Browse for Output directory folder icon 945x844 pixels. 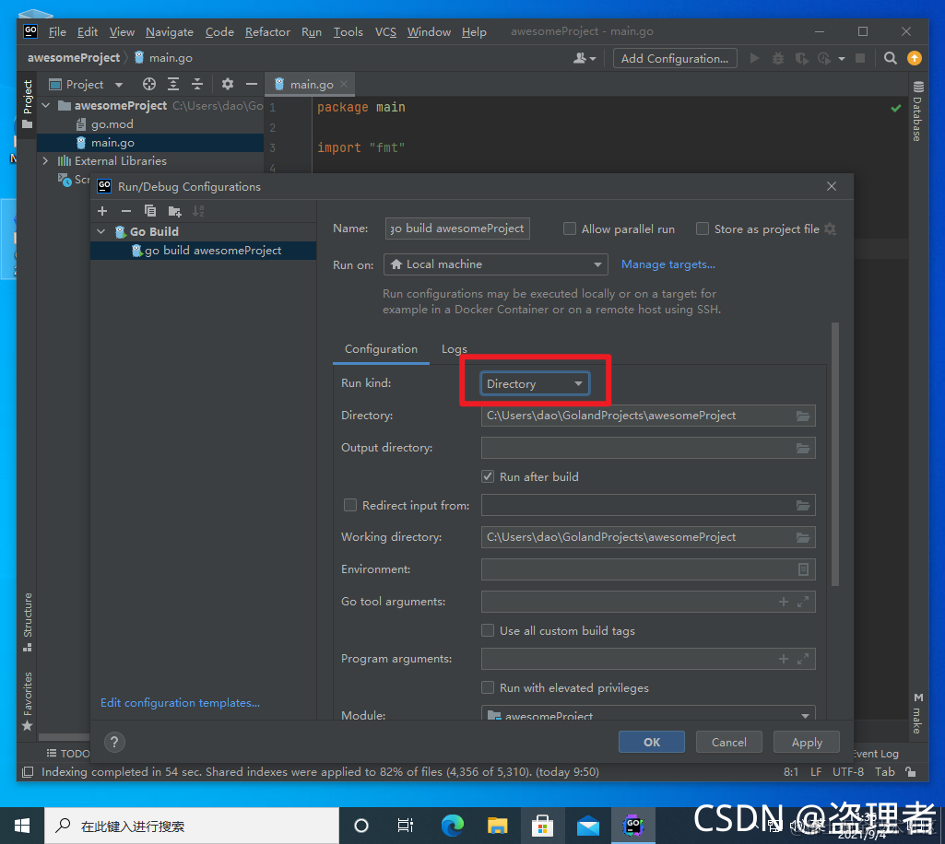click(803, 448)
